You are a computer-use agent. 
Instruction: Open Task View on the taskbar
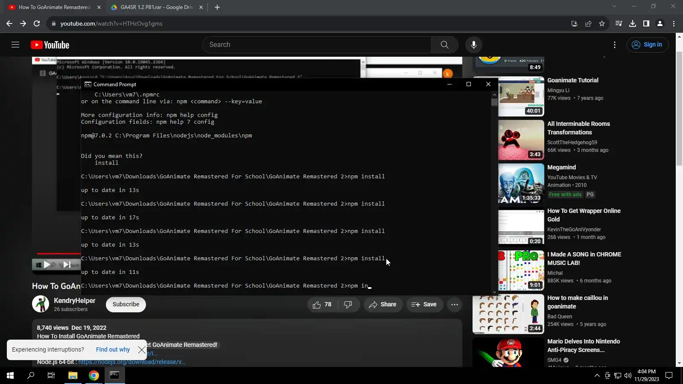51,375
